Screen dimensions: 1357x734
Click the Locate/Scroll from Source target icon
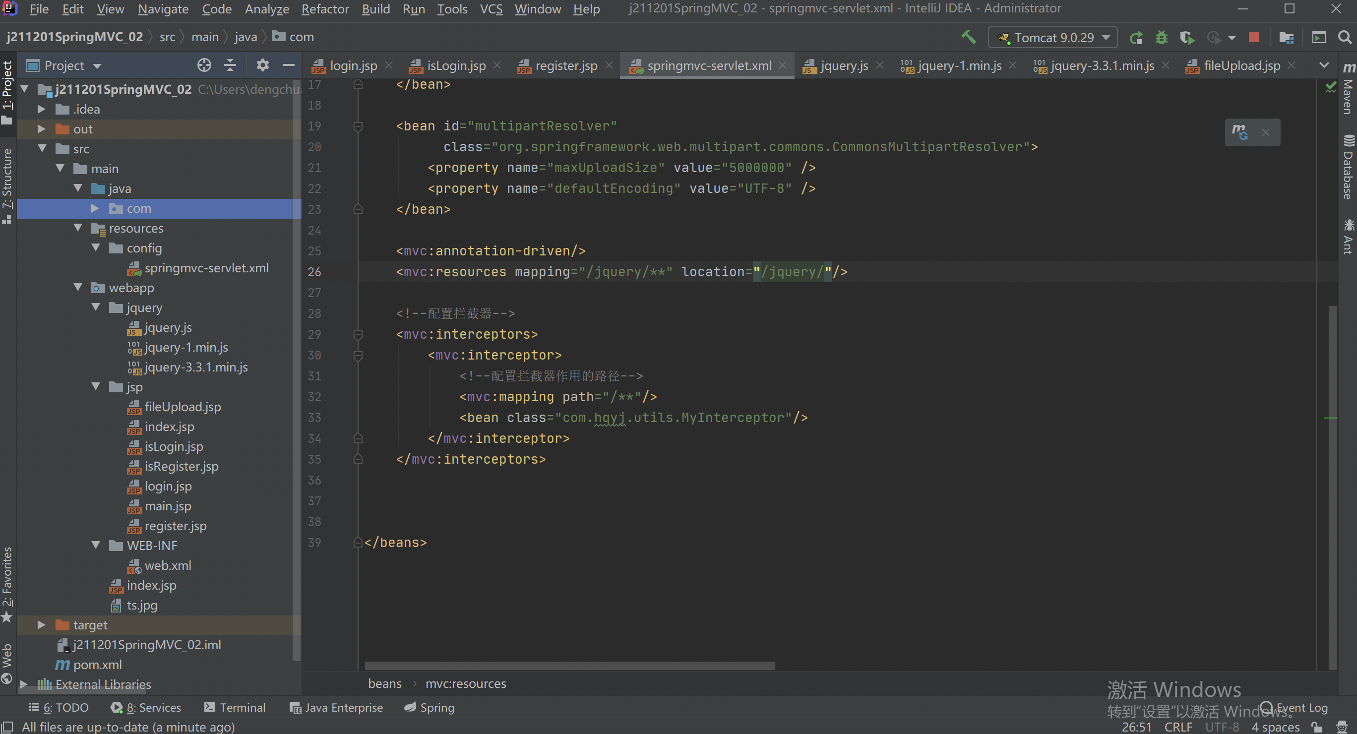204,65
